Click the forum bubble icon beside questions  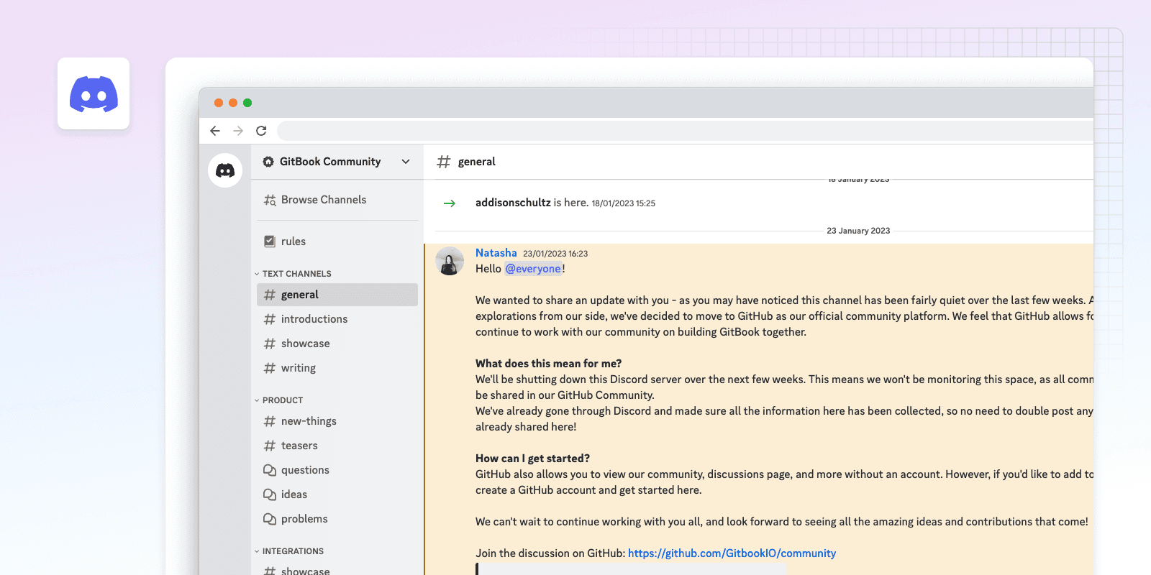tap(270, 470)
